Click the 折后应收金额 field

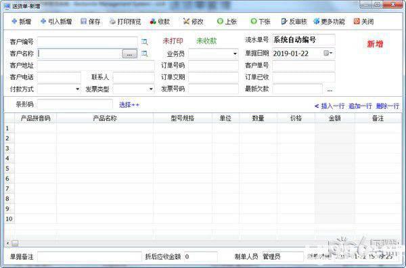click(201, 257)
